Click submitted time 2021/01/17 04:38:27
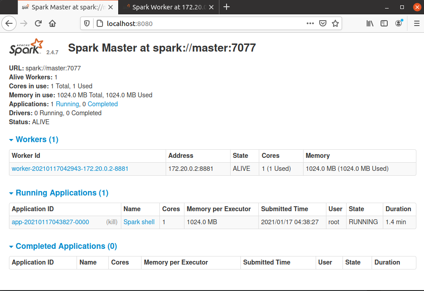Image resolution: width=424 pixels, height=291 pixels. (x=290, y=222)
